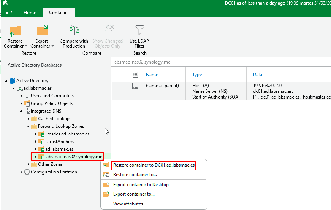Screen dimensions: 331x210
Task: Choose Export container to... menu entry
Action: [154, 194]
